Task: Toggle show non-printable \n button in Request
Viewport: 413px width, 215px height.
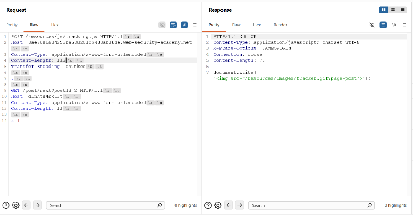Action: click(184, 25)
